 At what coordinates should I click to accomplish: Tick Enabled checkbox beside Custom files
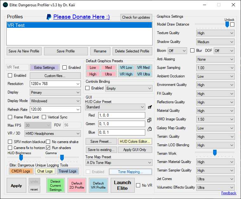point(10,75)
